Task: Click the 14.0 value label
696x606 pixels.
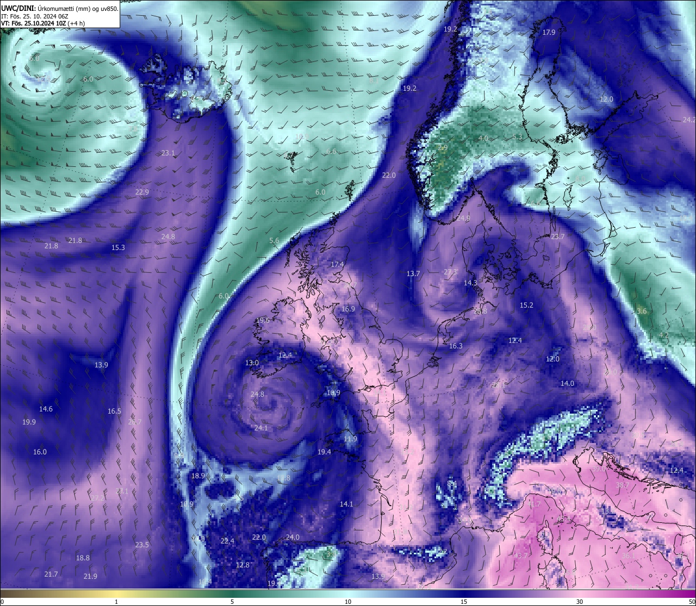Action: 567,383
